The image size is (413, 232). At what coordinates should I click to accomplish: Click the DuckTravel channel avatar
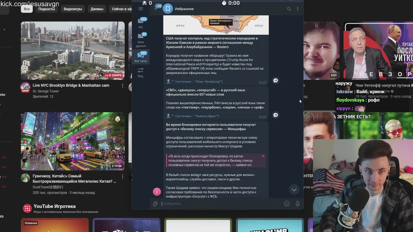25,178
